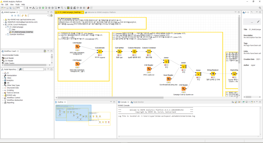Expand the KNIME Labs category
This screenshot has width=263, height=143.
[x=3, y=95]
